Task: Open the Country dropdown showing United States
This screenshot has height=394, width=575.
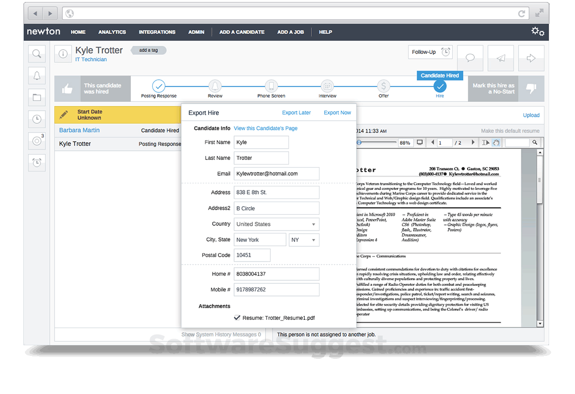Action: pos(276,224)
